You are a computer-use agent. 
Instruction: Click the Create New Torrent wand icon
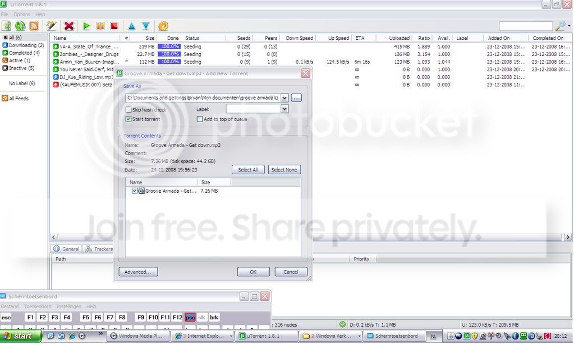(x=51, y=26)
